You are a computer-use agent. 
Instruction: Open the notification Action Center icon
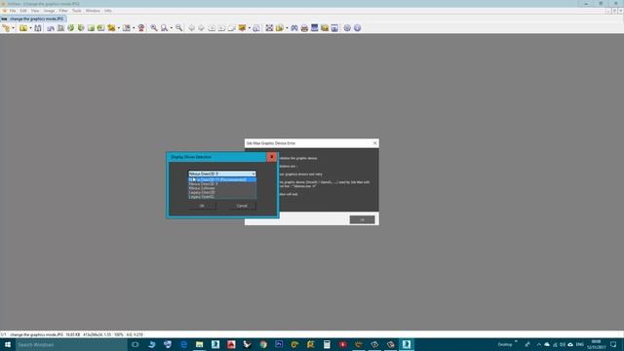(x=613, y=344)
